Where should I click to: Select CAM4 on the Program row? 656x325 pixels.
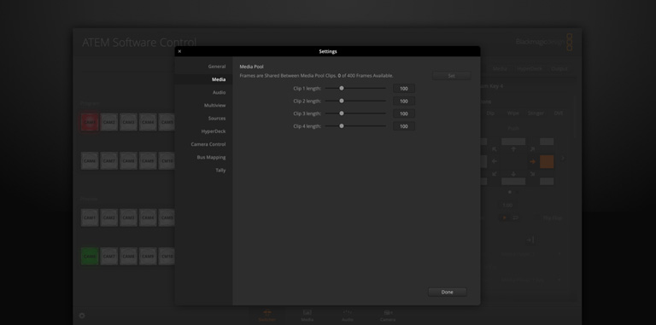tap(148, 122)
